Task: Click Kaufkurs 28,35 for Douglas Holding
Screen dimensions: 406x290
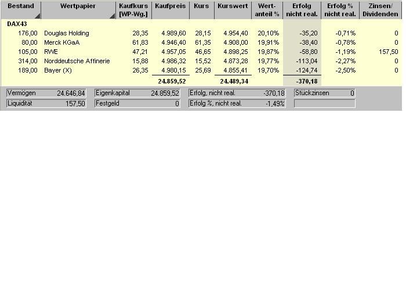Action: [x=140, y=33]
